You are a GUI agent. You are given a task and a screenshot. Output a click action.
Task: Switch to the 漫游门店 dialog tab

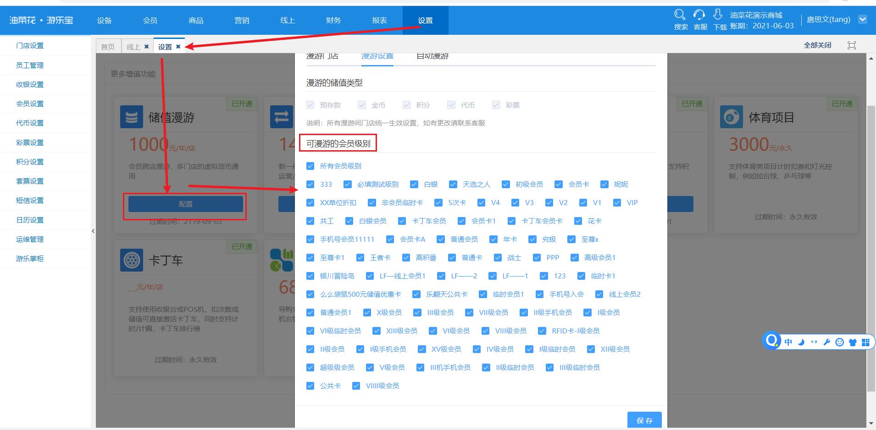322,56
